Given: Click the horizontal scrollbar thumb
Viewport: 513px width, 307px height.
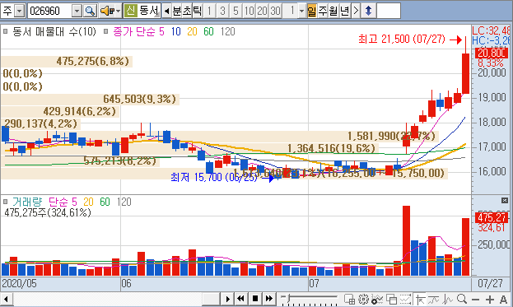Looking at the screenshot, I should point(211,299).
